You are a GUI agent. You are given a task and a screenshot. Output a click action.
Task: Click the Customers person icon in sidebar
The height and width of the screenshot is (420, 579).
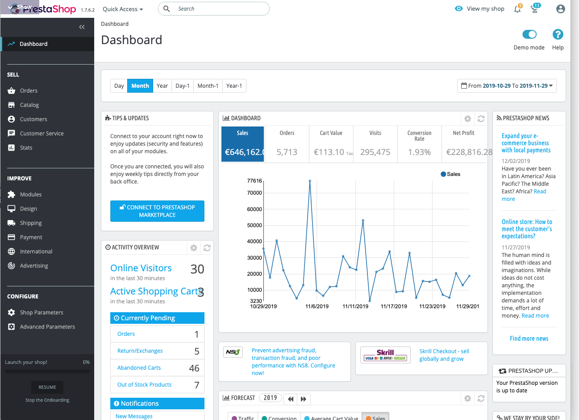(12, 119)
